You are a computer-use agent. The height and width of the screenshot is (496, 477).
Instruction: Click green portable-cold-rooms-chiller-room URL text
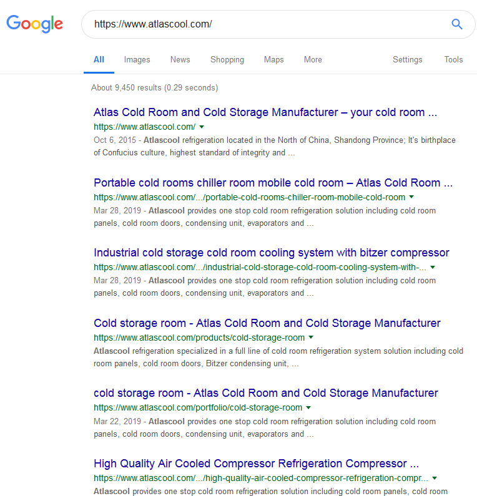tap(249, 197)
